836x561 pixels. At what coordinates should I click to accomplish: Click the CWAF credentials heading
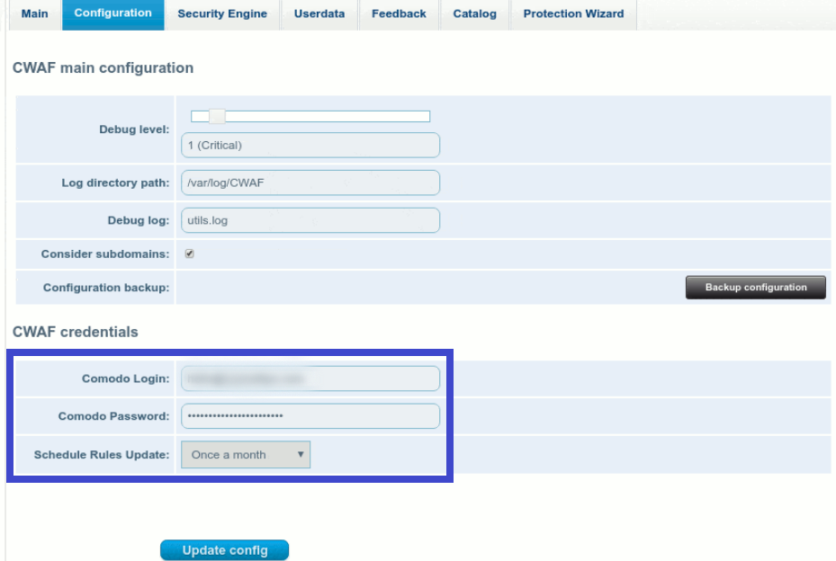pyautogui.click(x=76, y=332)
